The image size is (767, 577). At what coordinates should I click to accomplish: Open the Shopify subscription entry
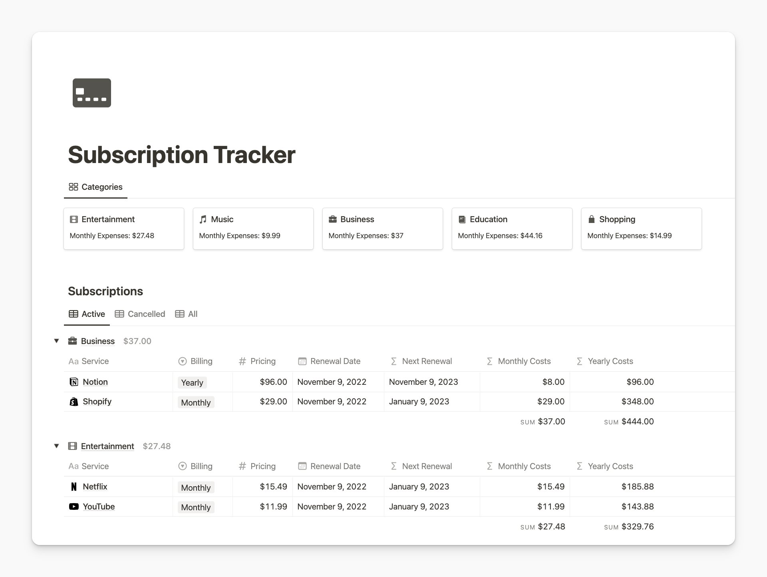click(97, 401)
